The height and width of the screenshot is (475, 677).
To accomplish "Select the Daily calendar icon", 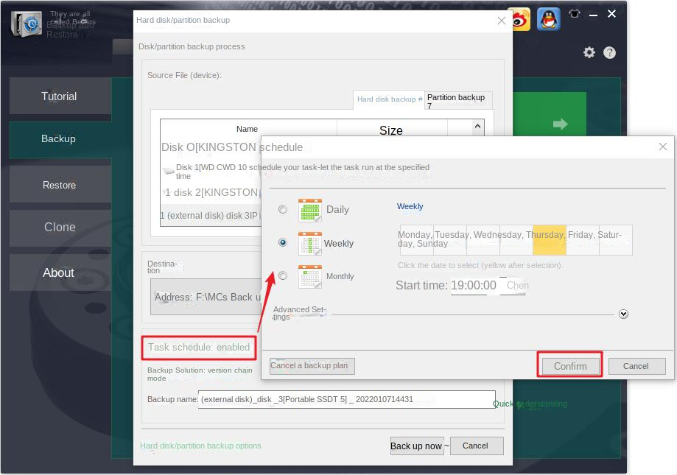I will 310,209.
